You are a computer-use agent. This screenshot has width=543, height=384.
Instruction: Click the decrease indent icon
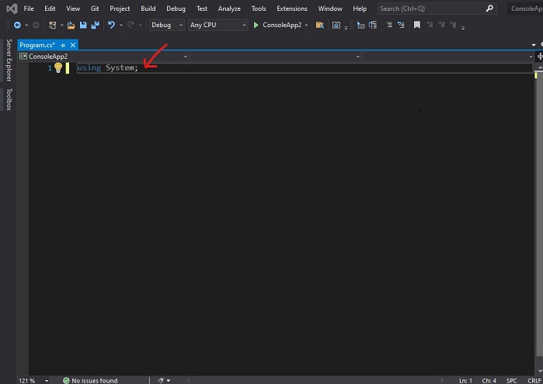pyautogui.click(x=389, y=25)
